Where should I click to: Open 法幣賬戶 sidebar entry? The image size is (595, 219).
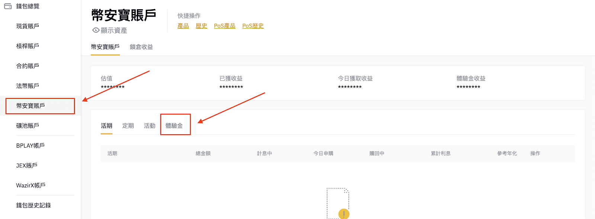coord(28,86)
